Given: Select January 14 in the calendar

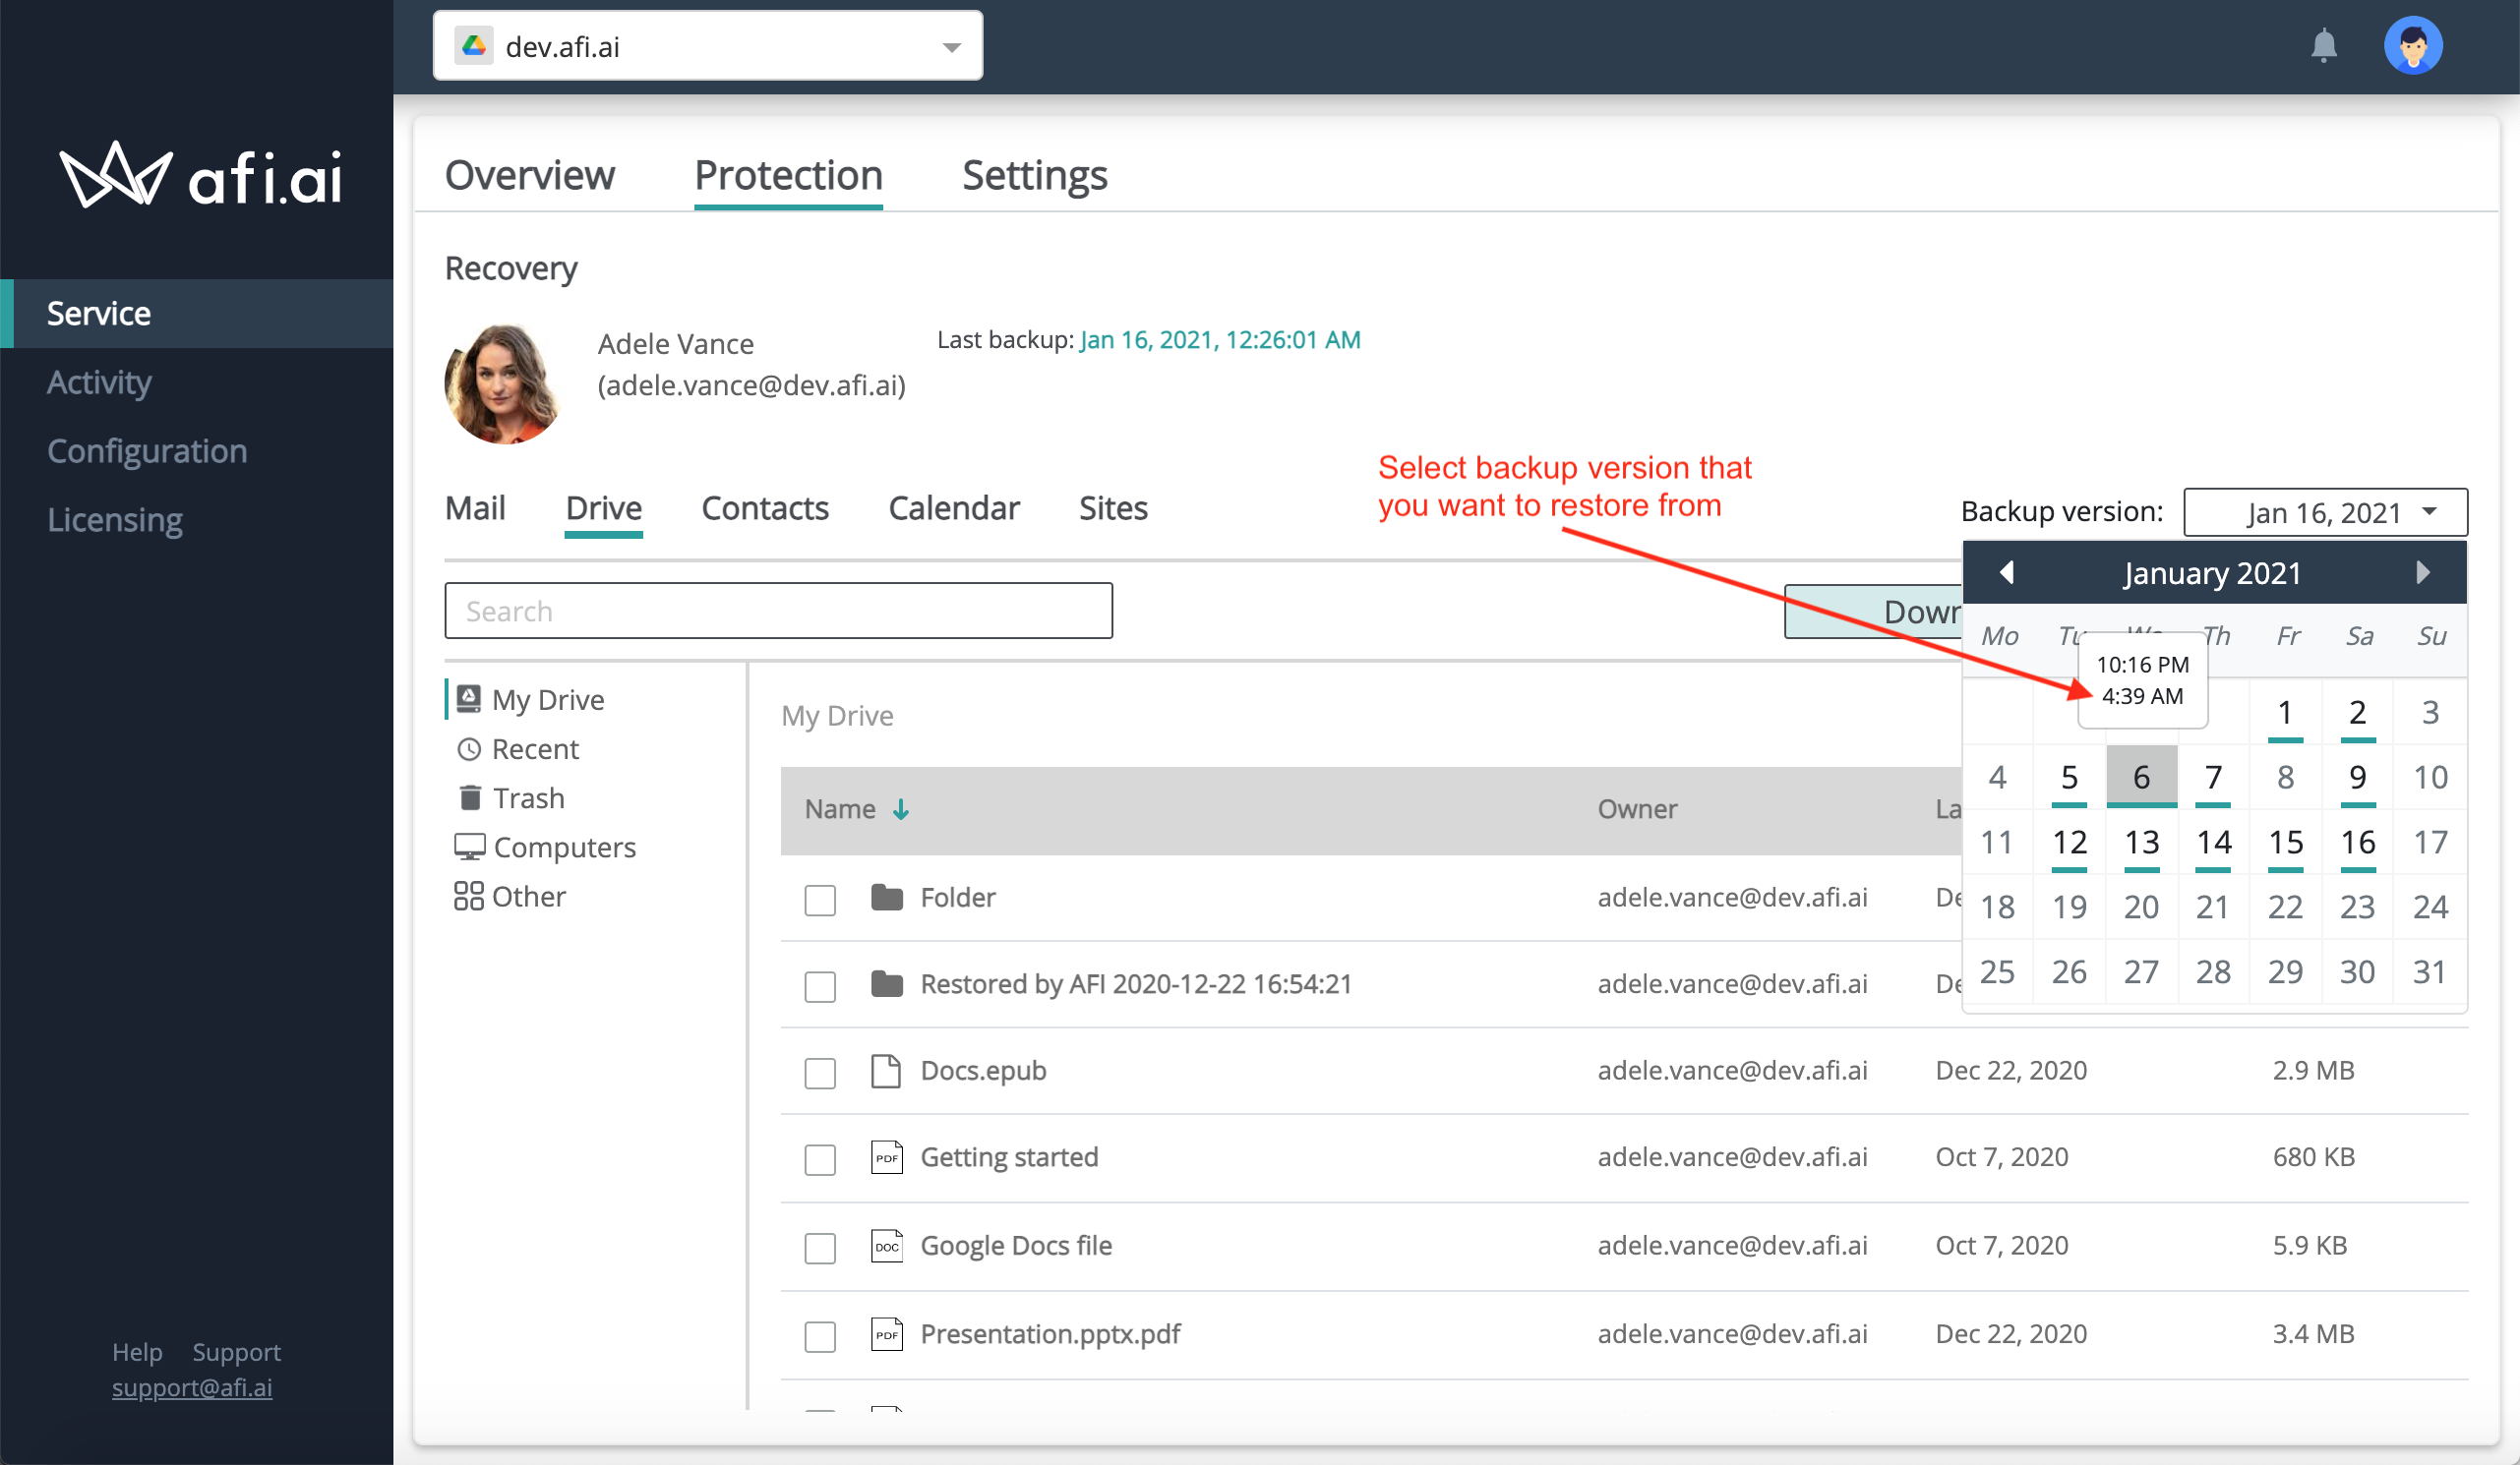Looking at the screenshot, I should pos(2213,842).
